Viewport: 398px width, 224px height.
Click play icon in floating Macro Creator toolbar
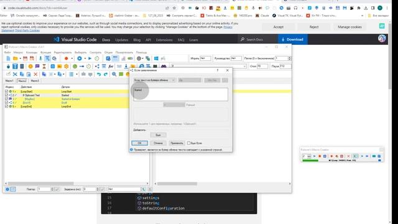314,156
